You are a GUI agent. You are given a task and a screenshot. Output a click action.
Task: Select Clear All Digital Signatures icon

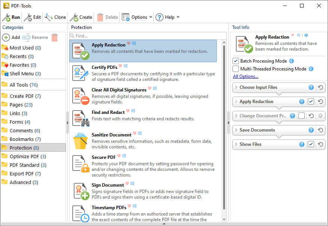point(81,96)
